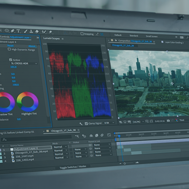Open Mode dropdown for Chicago10_17_Sub_38.mp4 layer

point(61,150)
